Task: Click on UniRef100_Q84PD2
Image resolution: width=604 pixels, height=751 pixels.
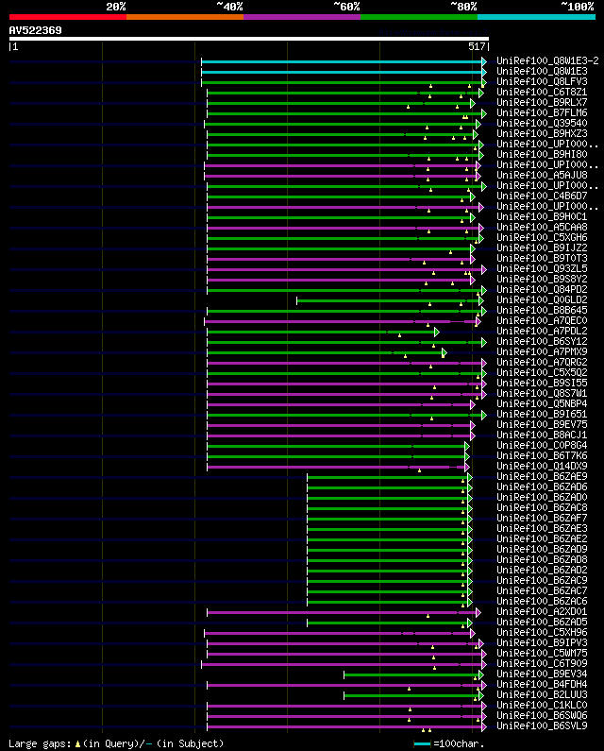Action: click(542, 290)
